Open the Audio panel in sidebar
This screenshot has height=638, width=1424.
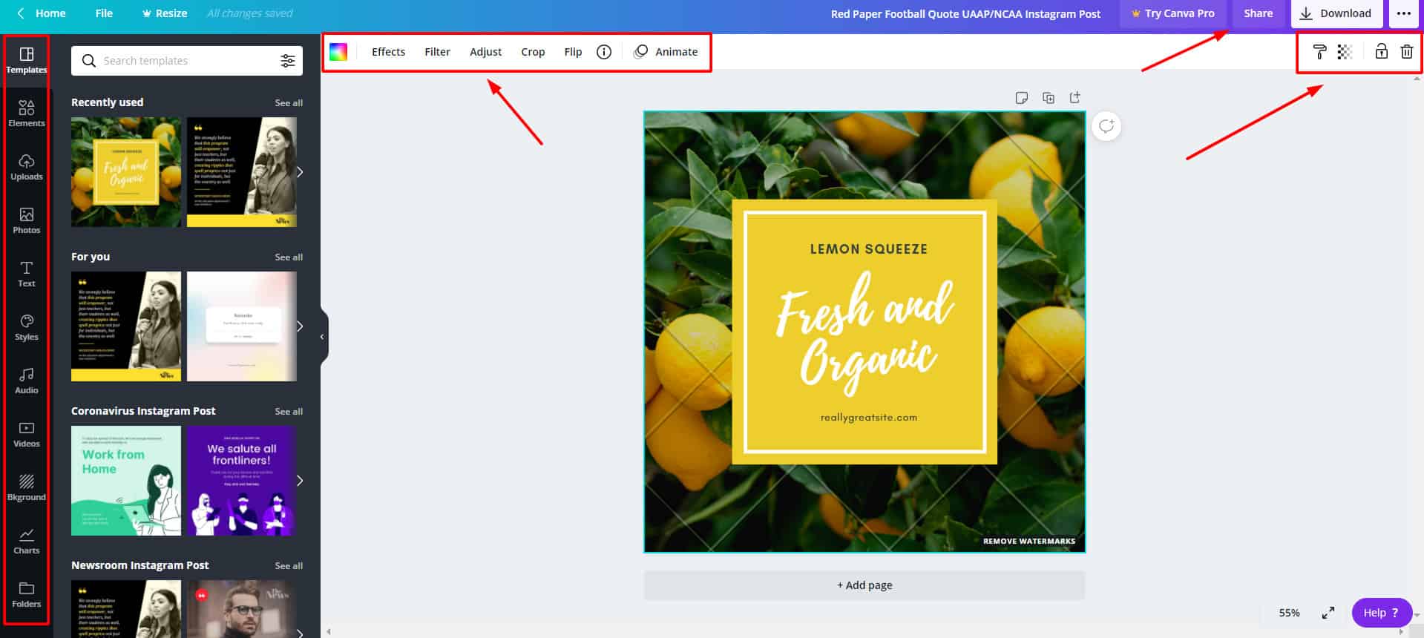point(27,381)
